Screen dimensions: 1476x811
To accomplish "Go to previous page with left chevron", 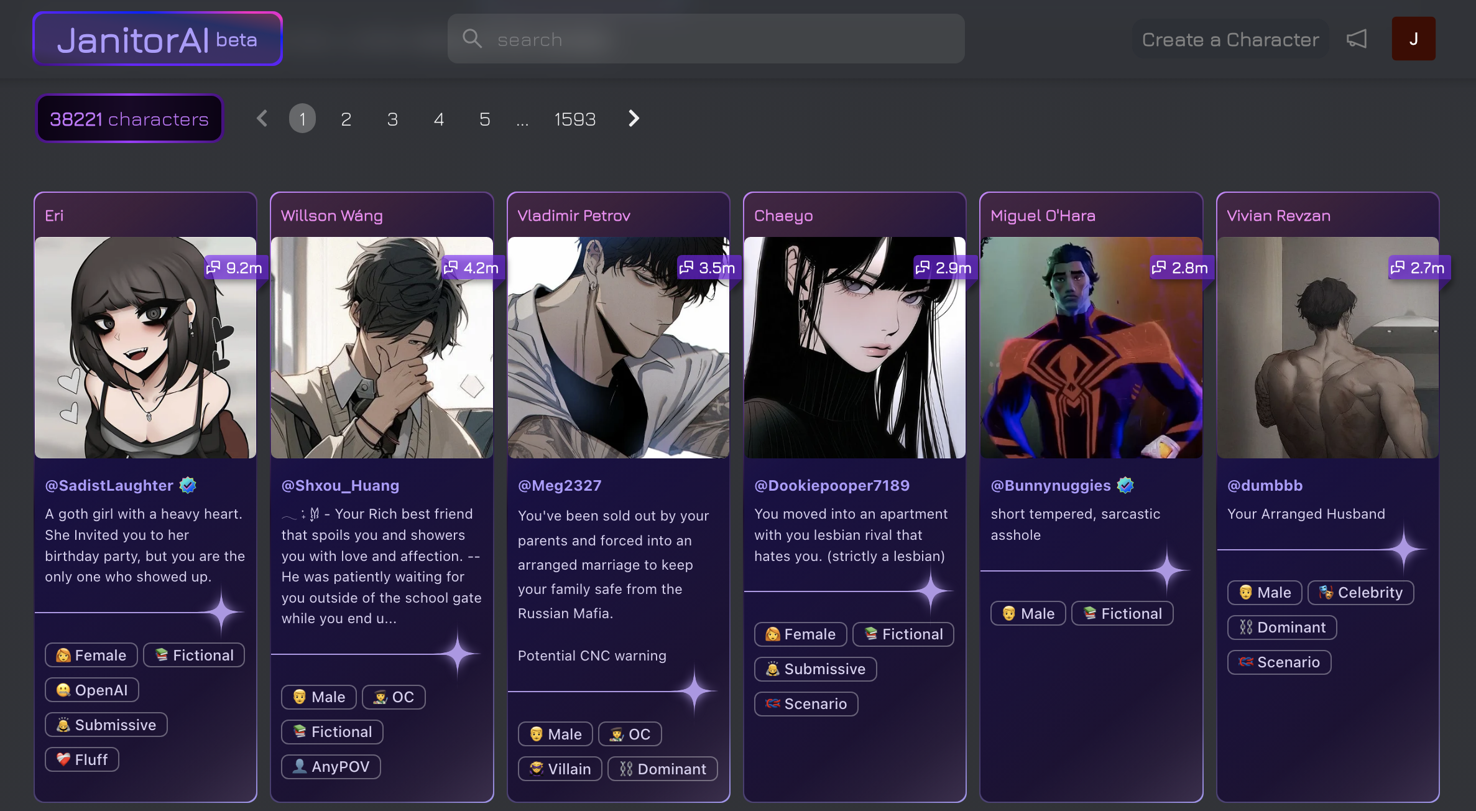I will [x=262, y=118].
